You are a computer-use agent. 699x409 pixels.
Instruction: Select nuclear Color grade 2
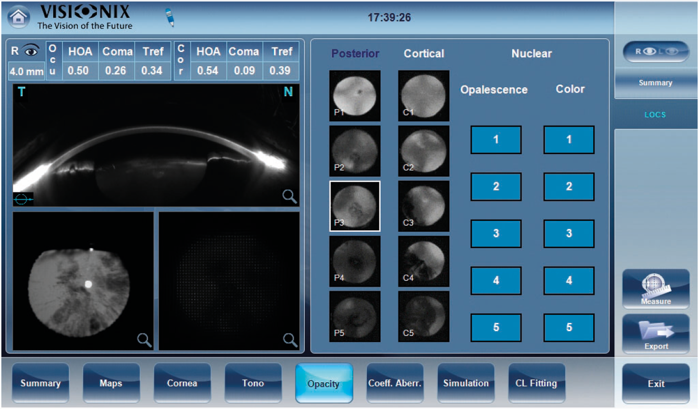[x=568, y=187]
